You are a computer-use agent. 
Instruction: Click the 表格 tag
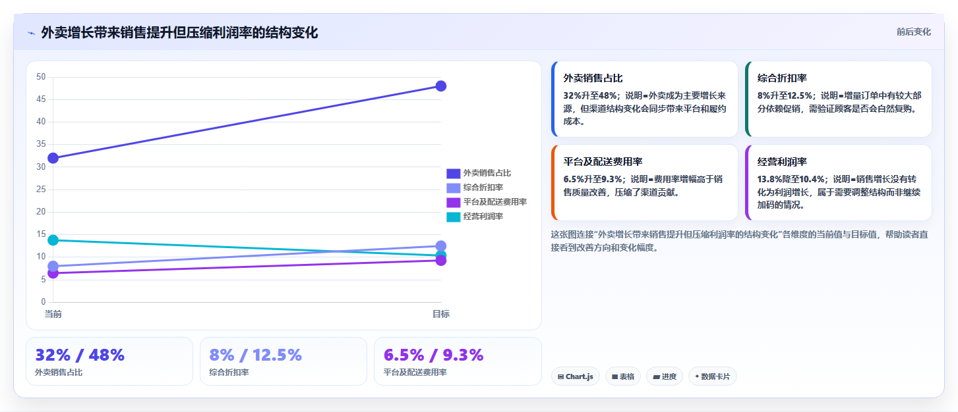(x=623, y=376)
